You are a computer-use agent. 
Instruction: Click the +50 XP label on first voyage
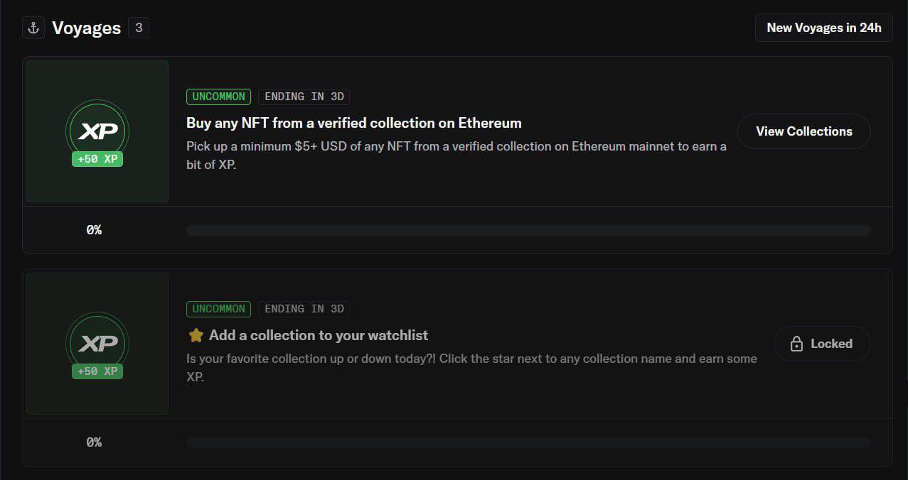click(x=97, y=159)
